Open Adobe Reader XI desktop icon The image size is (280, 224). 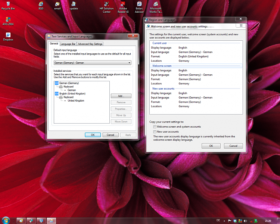coord(123,7)
